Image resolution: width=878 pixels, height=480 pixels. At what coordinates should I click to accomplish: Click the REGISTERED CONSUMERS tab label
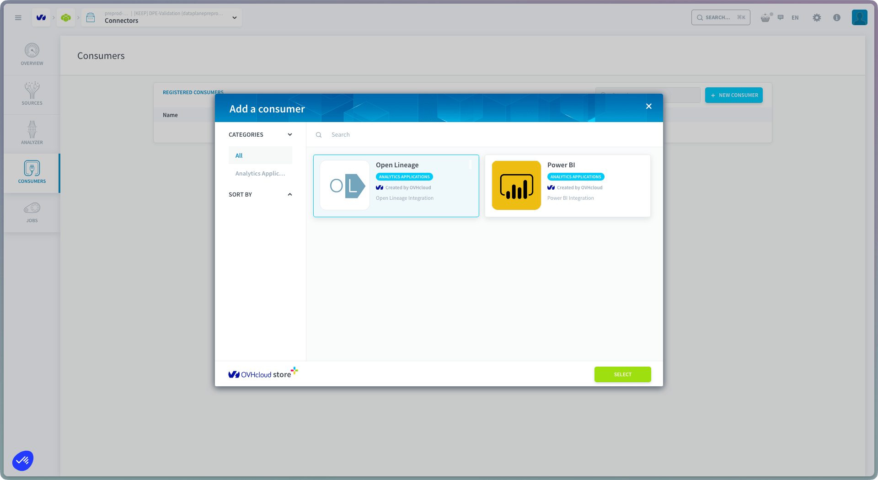click(x=193, y=92)
